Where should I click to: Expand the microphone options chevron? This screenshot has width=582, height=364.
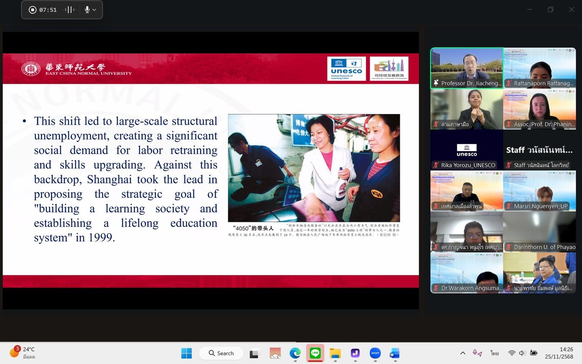pyautogui.click(x=95, y=10)
